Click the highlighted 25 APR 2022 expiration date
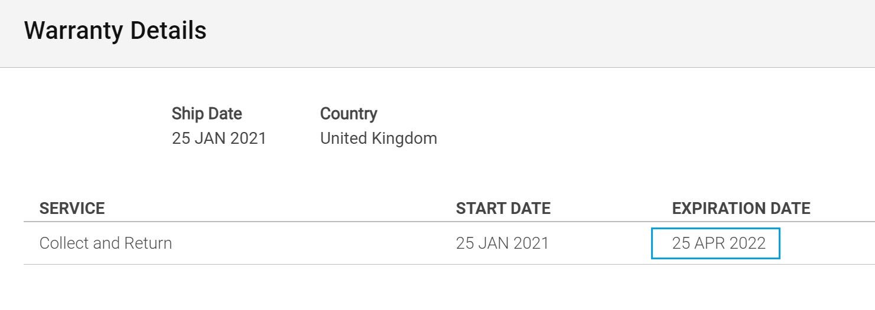The image size is (875, 310). pyautogui.click(x=716, y=243)
